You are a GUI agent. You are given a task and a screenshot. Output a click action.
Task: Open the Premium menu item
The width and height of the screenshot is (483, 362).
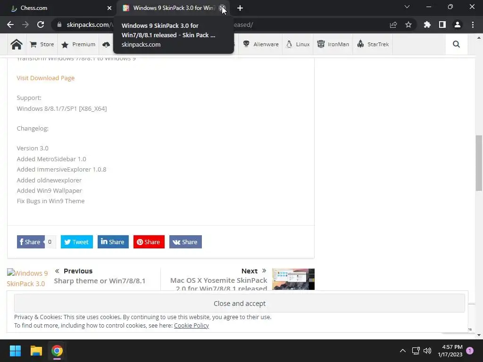pyautogui.click(x=78, y=44)
